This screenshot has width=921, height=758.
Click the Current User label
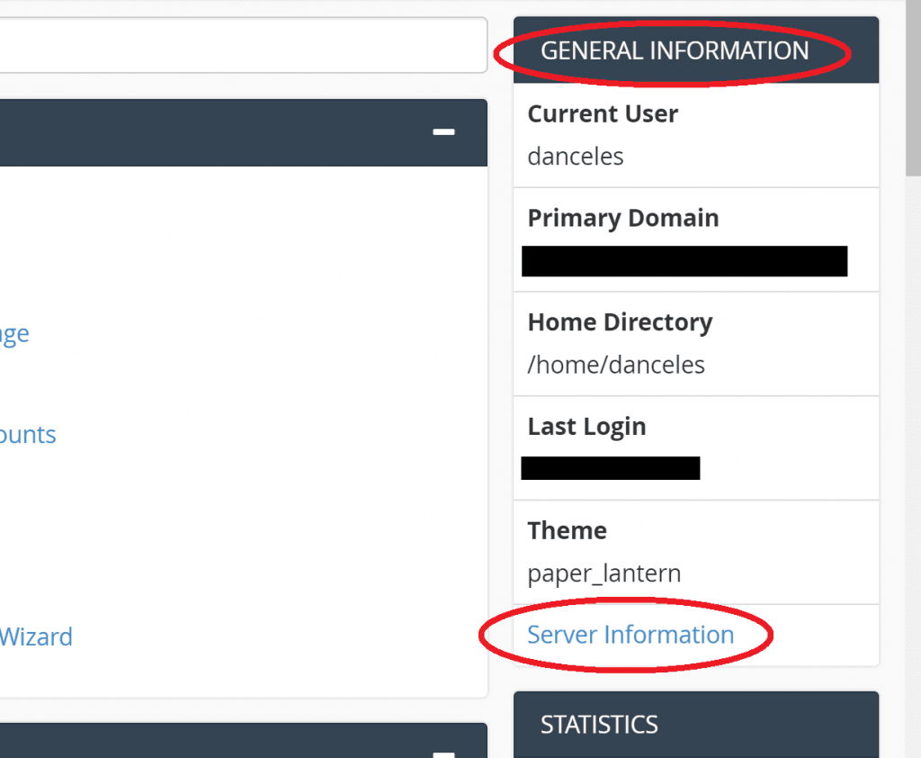click(x=603, y=113)
